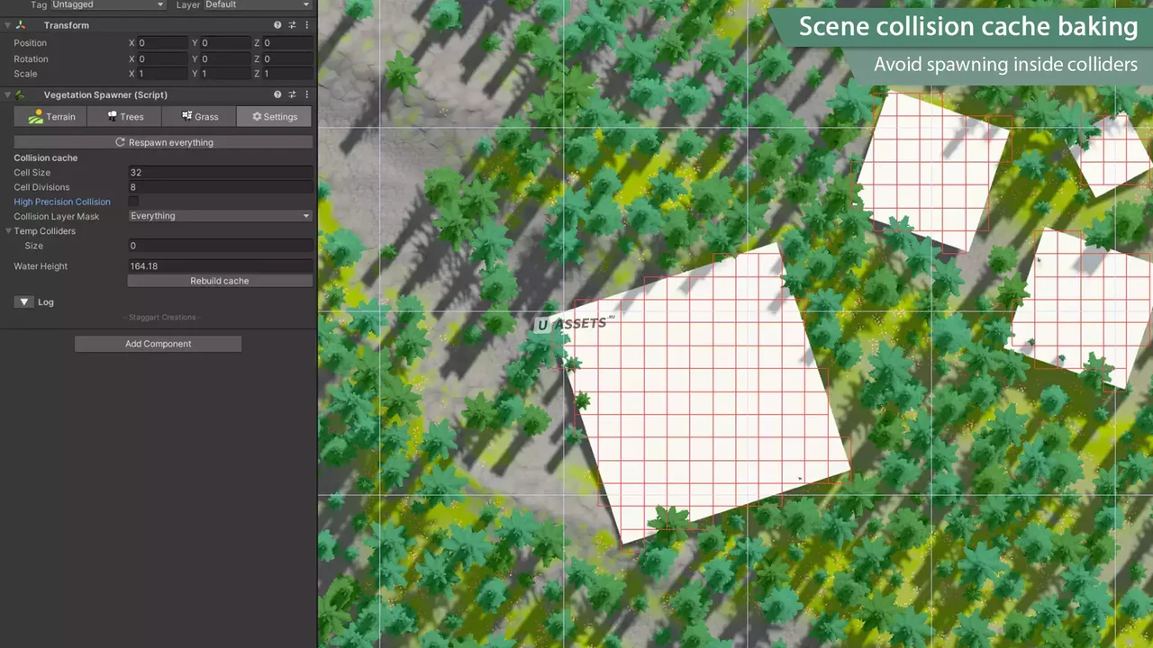Click the Cell Divisions label
Viewport: 1153px width, 648px height.
41,187
